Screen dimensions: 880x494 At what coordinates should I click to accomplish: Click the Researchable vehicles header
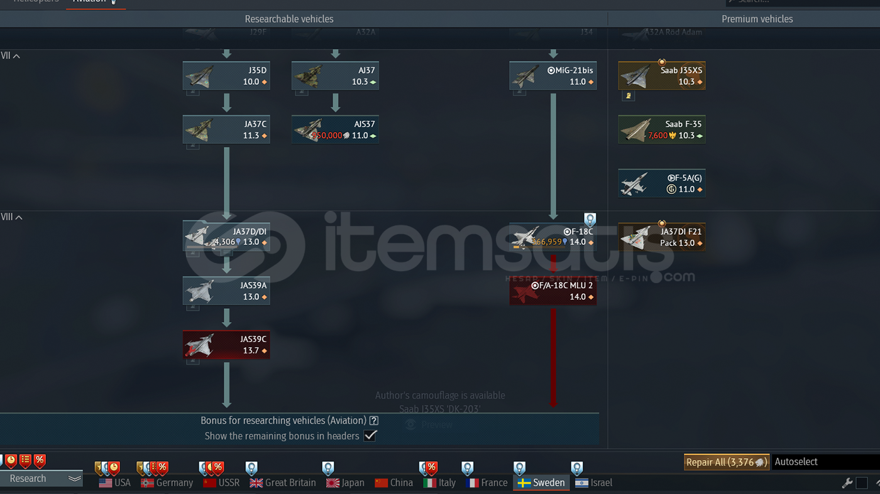[x=289, y=19]
